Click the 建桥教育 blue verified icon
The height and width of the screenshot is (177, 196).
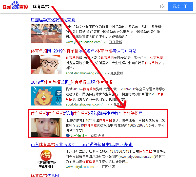68,135
